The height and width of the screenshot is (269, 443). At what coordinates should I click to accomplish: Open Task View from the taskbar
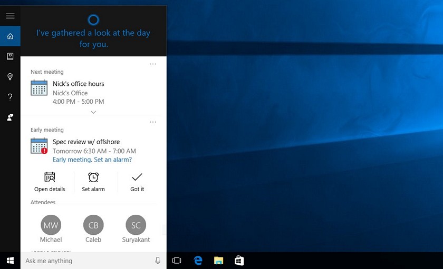tap(177, 261)
